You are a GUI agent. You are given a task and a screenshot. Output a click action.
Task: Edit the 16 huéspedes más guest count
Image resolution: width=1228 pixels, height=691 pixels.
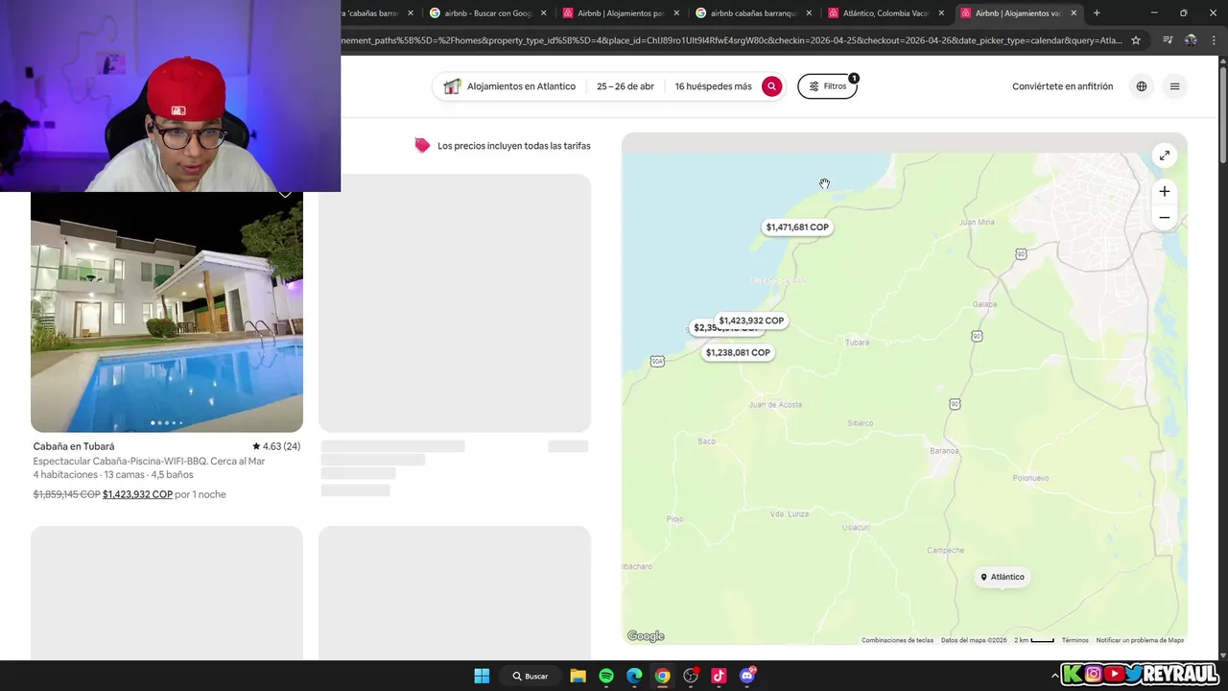coord(713,86)
